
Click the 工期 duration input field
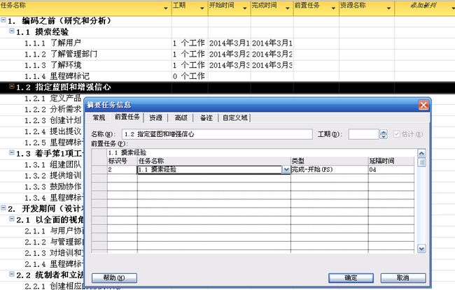tap(364, 134)
